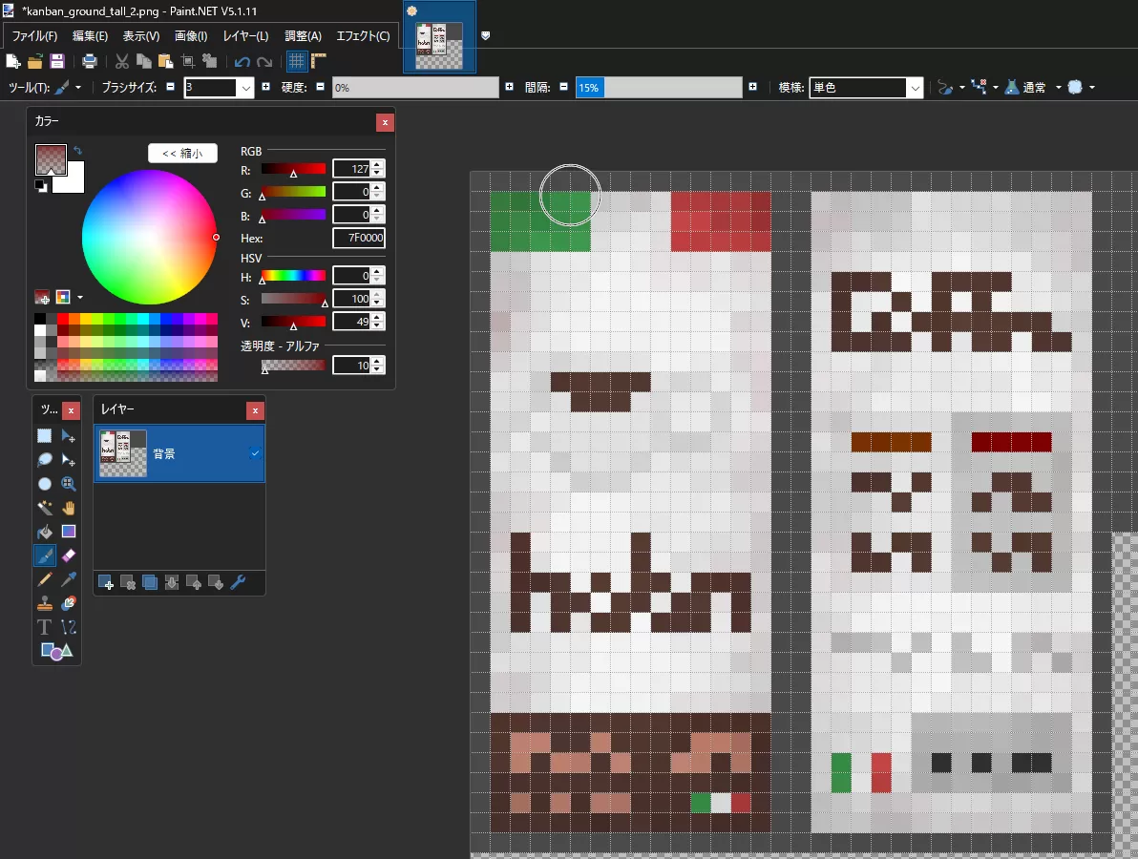The width and height of the screenshot is (1138, 859).
Task: Toggle the rulers button in toolbar
Action: pos(319,61)
